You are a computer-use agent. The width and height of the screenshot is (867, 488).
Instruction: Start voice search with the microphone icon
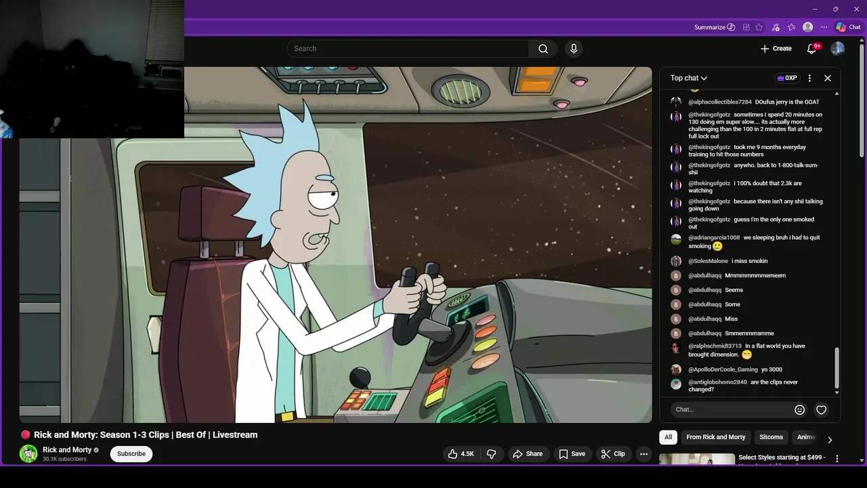coord(574,49)
